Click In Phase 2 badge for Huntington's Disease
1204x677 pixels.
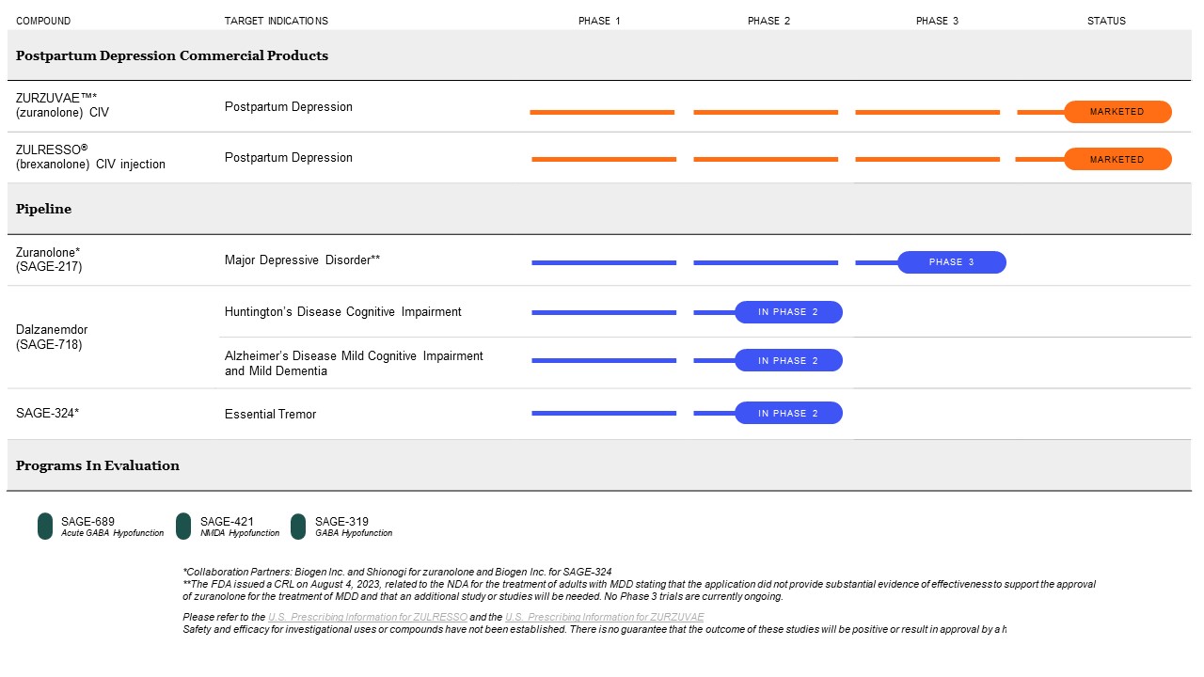click(788, 312)
